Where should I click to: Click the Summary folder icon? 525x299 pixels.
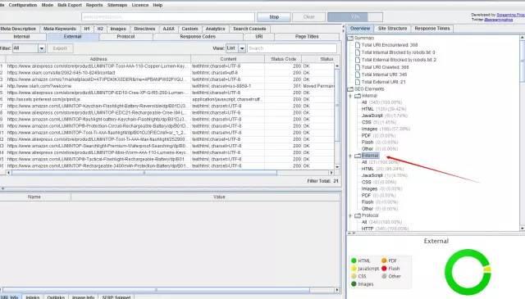pos(350,39)
